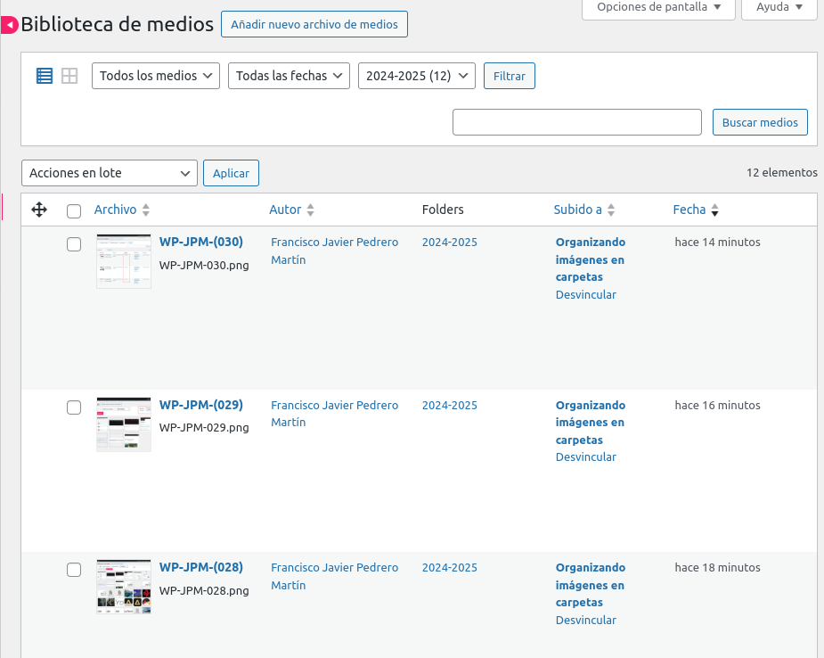The width and height of the screenshot is (824, 658).
Task: Open the Todas las fechas dropdown
Action: point(289,76)
